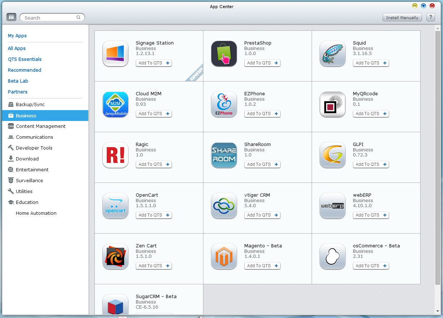Click Install Manually button

point(402,17)
